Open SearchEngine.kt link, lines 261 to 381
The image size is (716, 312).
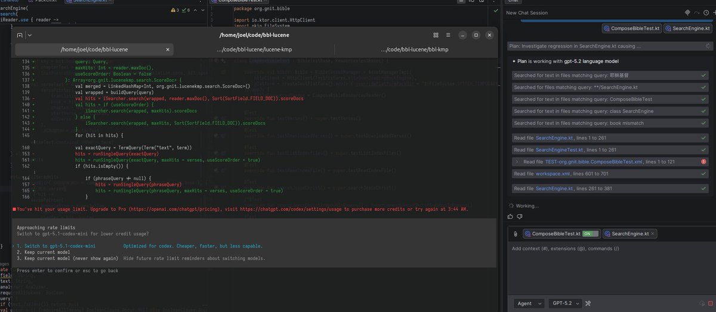[553, 189]
